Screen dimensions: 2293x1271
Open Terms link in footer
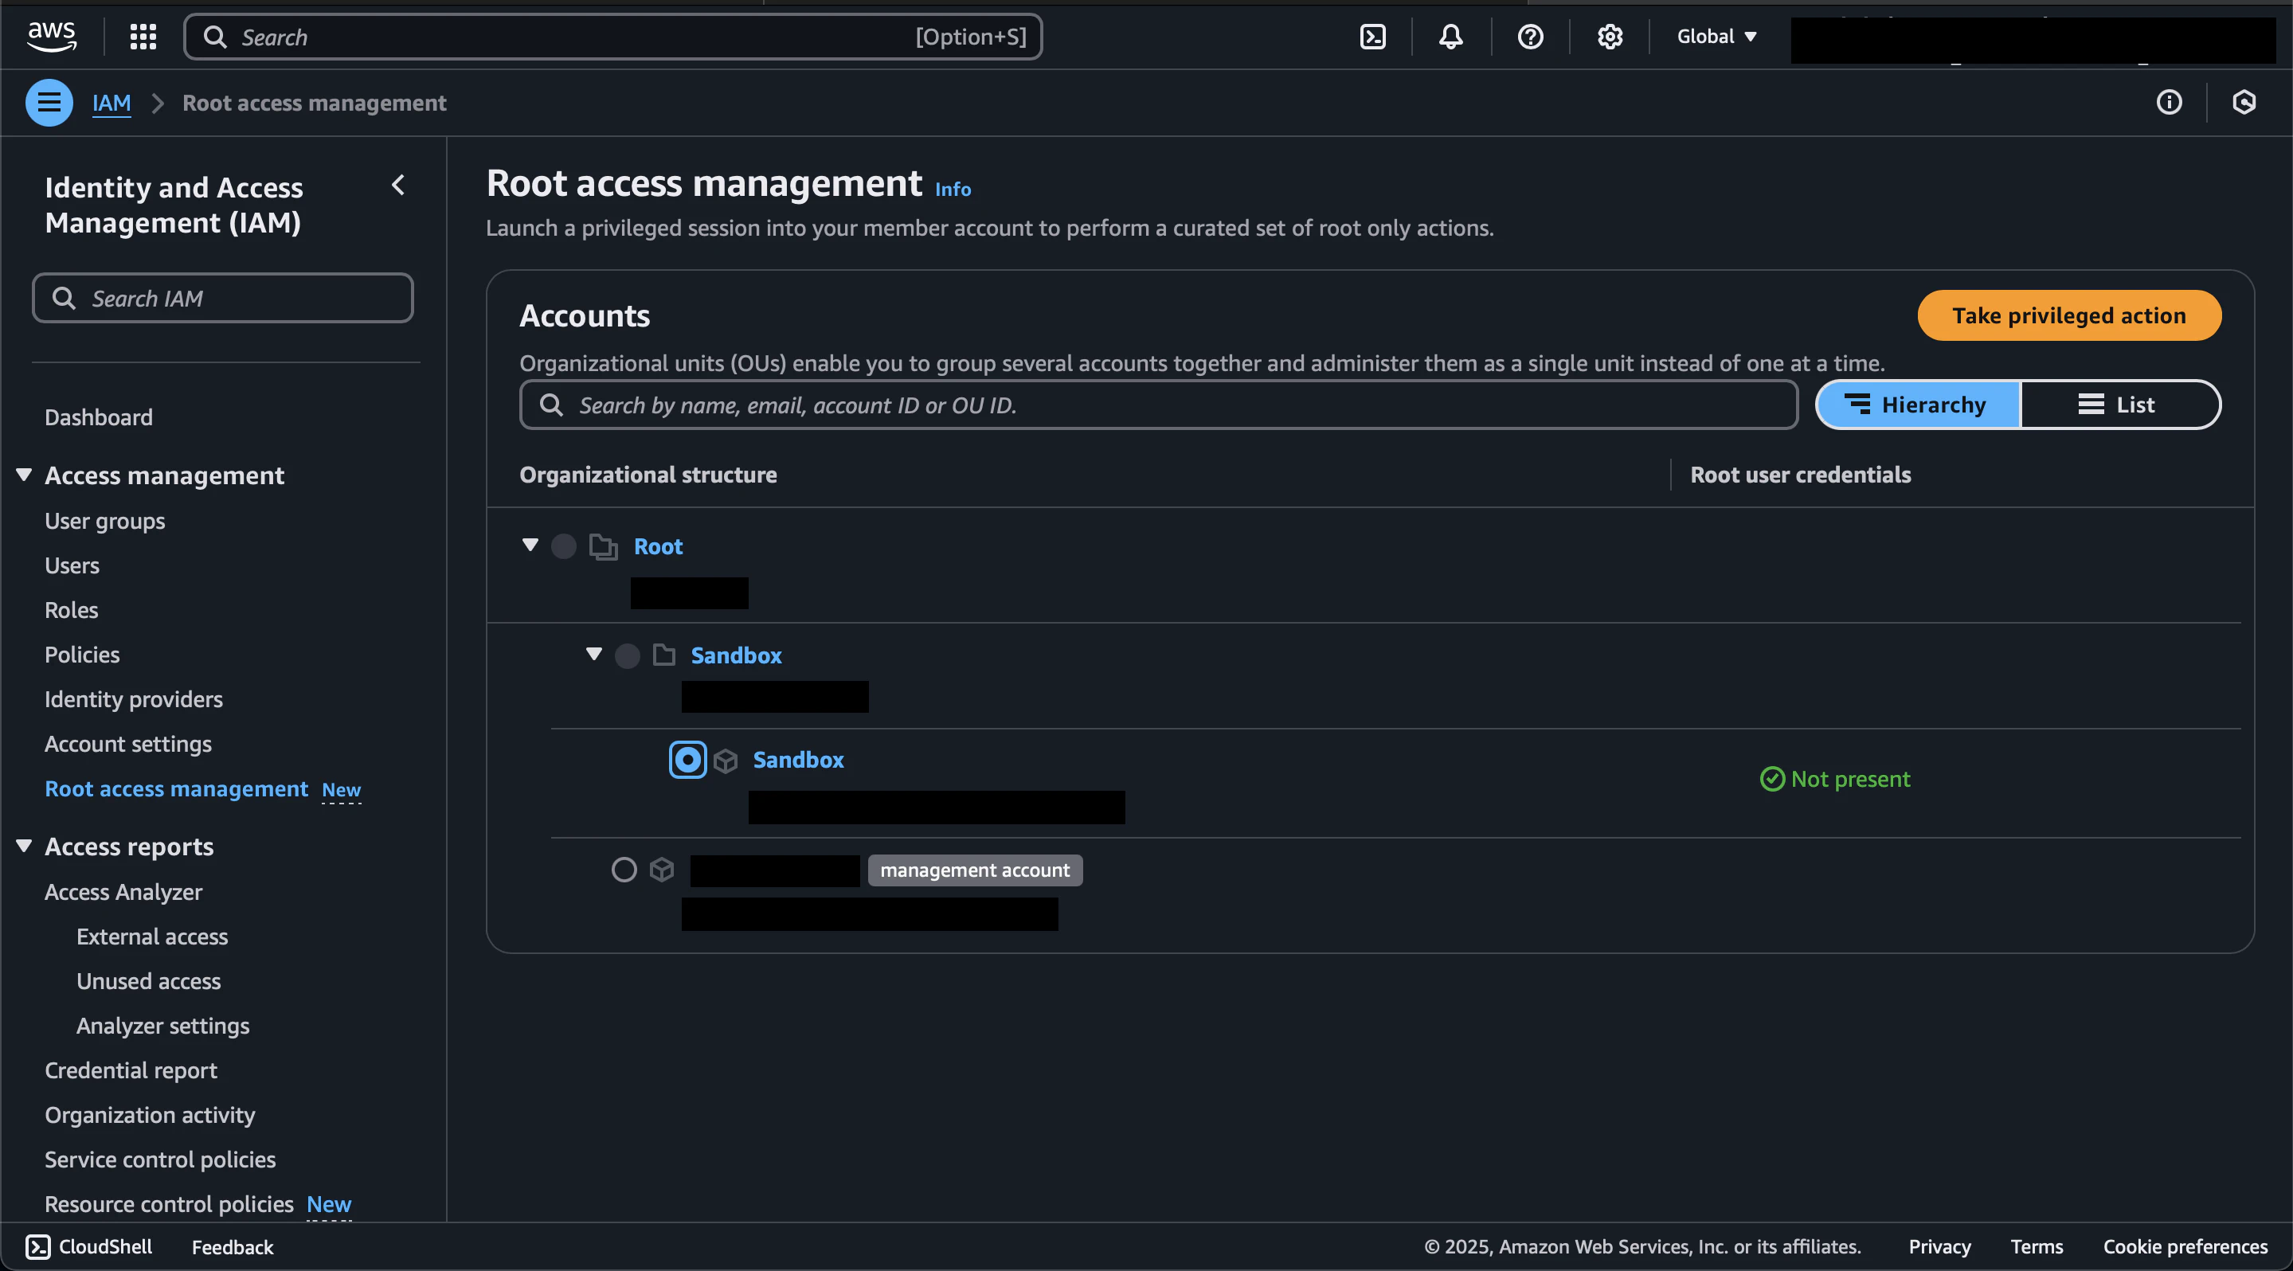[2036, 1246]
